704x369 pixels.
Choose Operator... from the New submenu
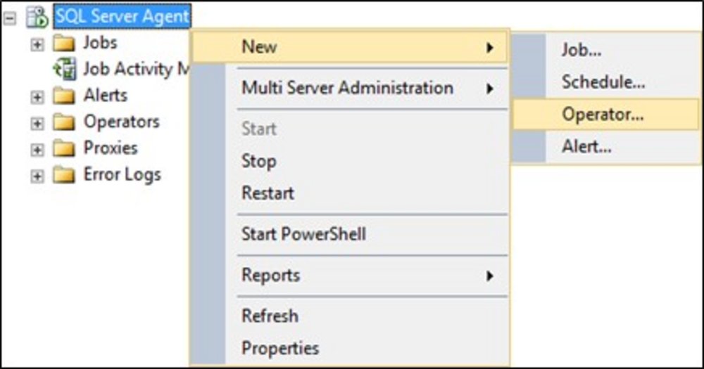point(603,115)
